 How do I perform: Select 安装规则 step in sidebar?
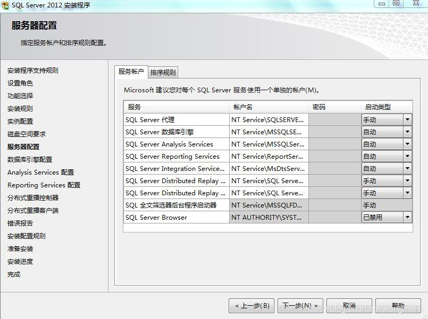pyautogui.click(x=20, y=109)
